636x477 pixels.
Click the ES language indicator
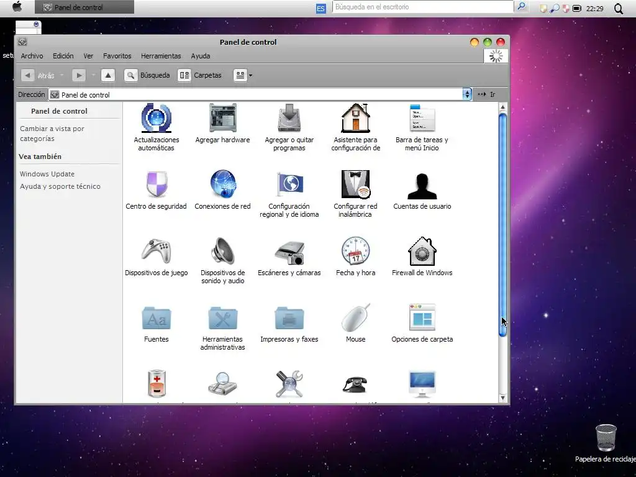tap(320, 8)
